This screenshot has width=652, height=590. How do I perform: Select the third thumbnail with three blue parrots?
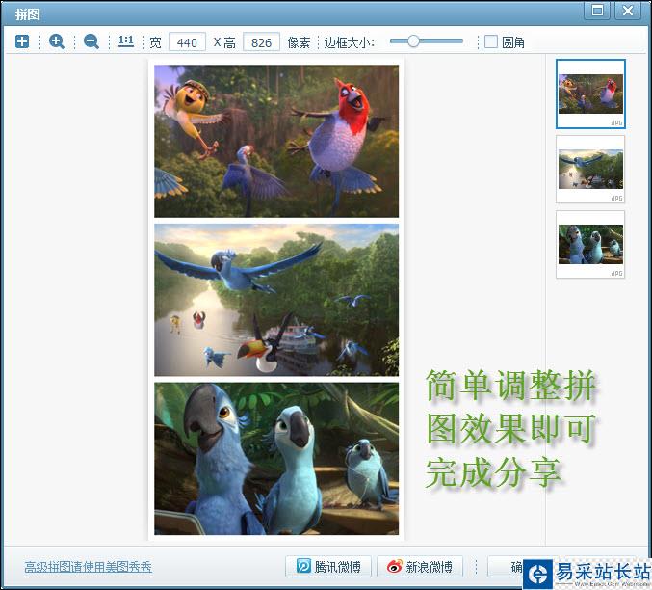590,245
